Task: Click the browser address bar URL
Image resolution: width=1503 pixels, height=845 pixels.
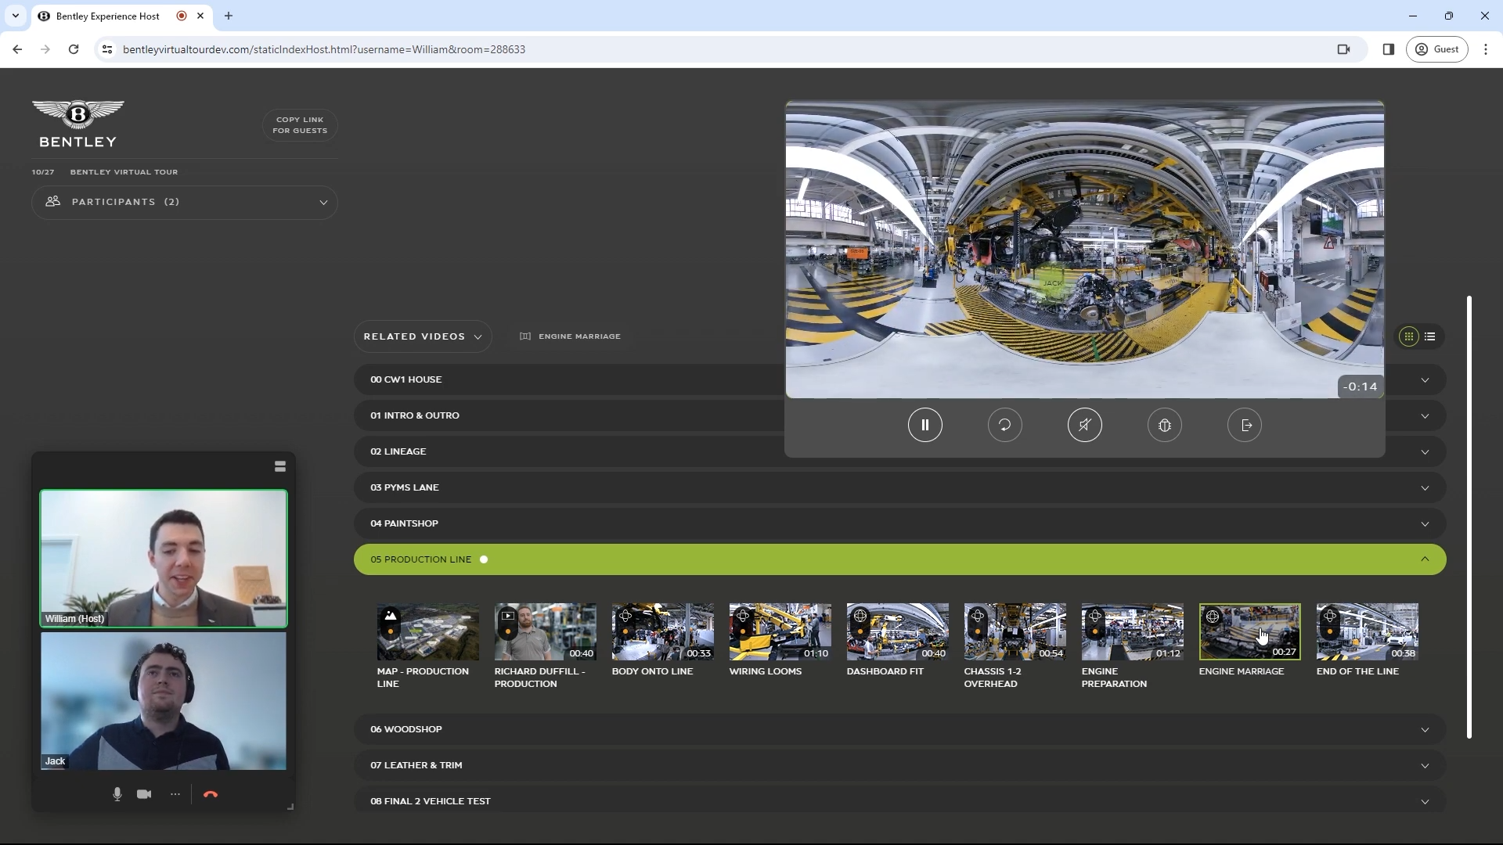Action: [323, 49]
